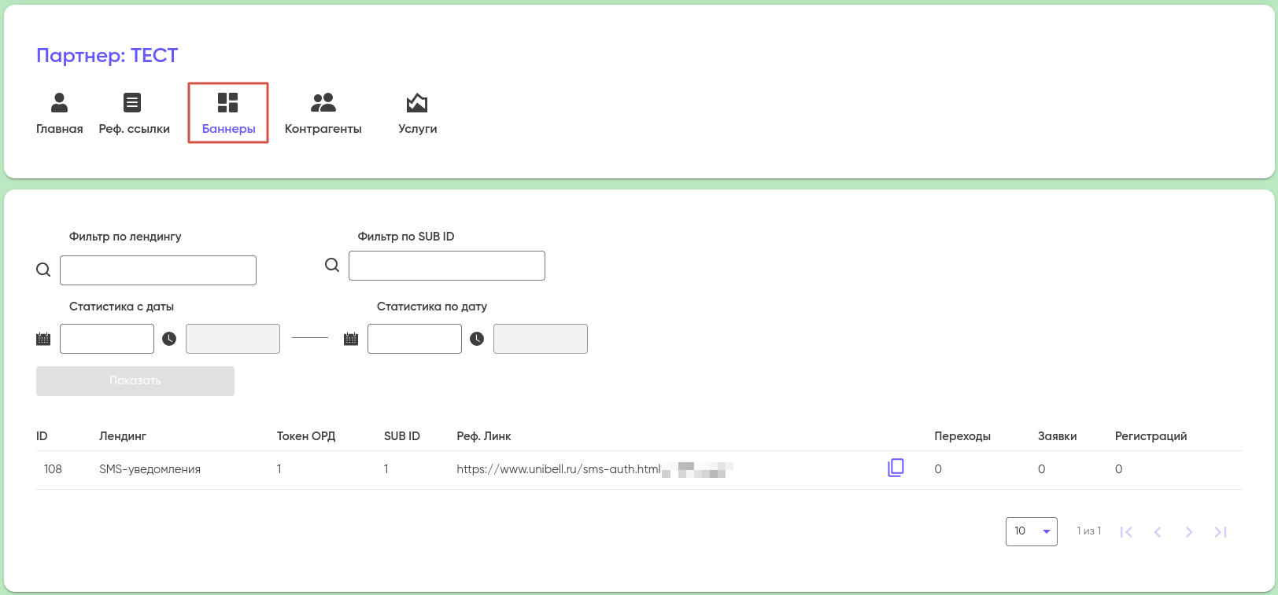Go to the next page arrow
The image size is (1278, 595).
pyautogui.click(x=1188, y=532)
